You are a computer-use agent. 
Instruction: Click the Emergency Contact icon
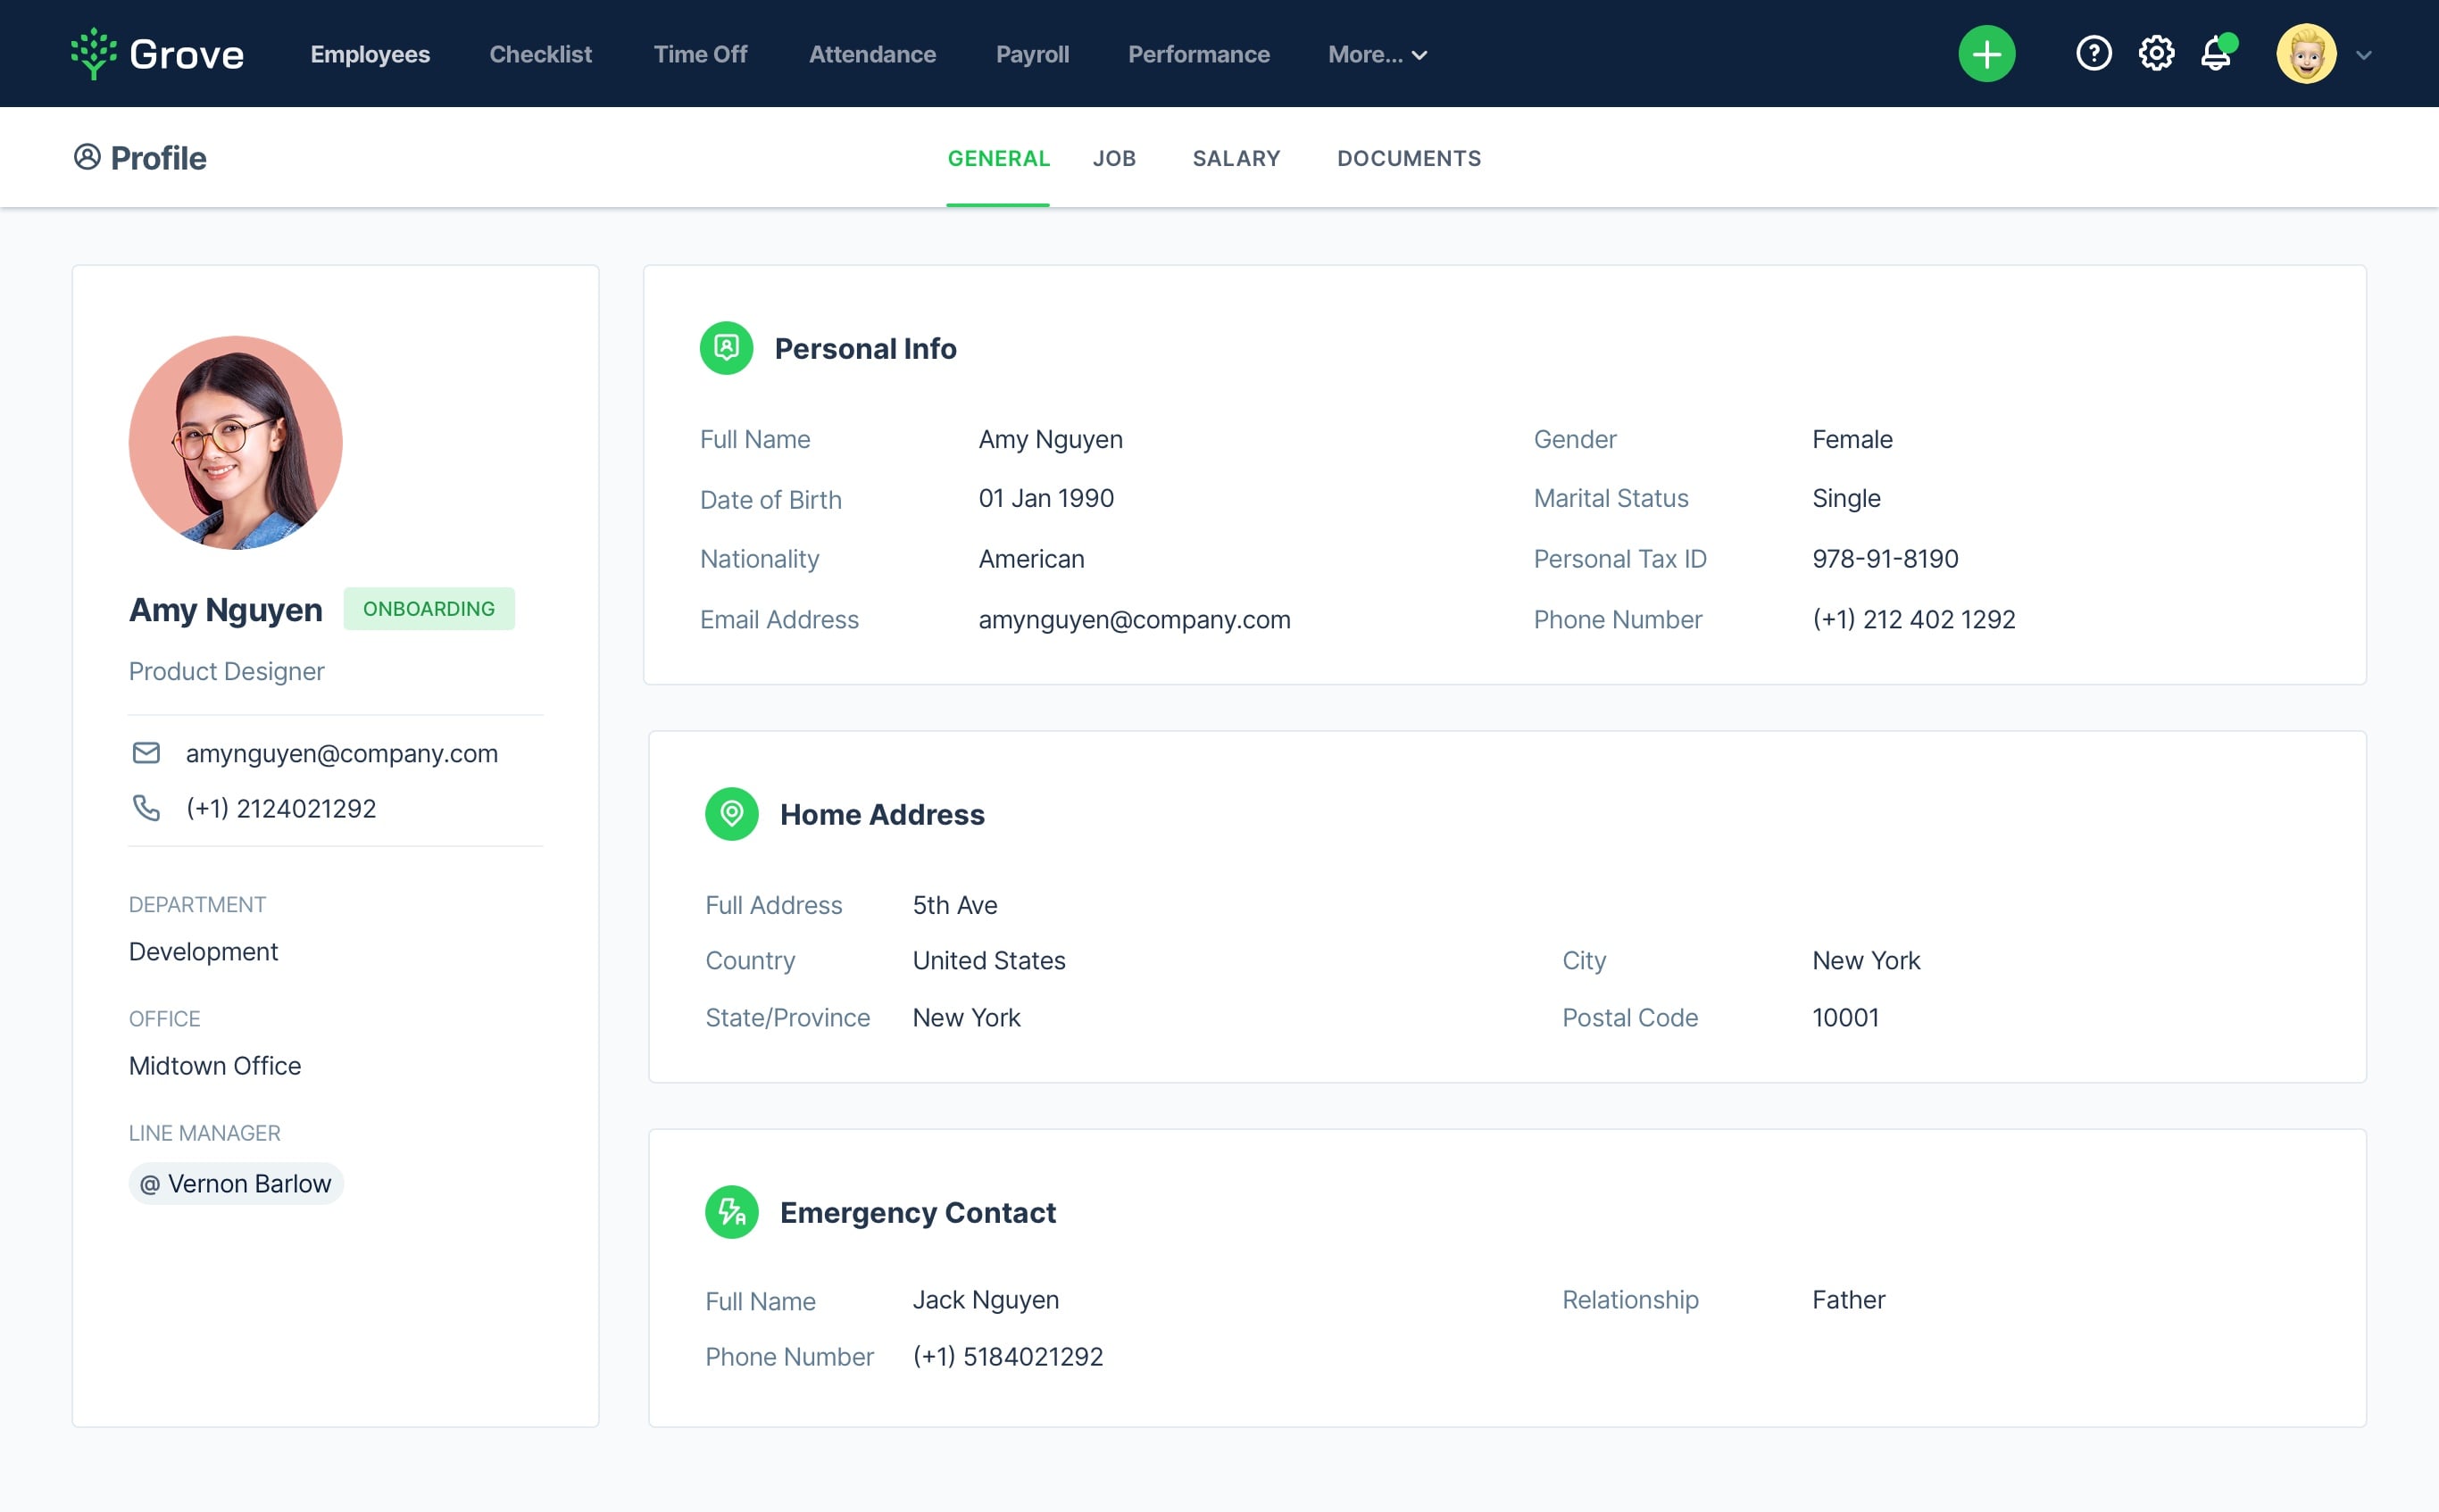[731, 1212]
